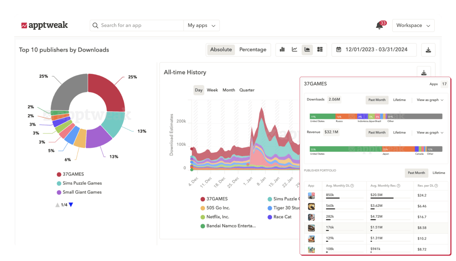Screen dimensions: 456x261
Task: Click the export icon in All-time History panel
Action: click(x=424, y=72)
